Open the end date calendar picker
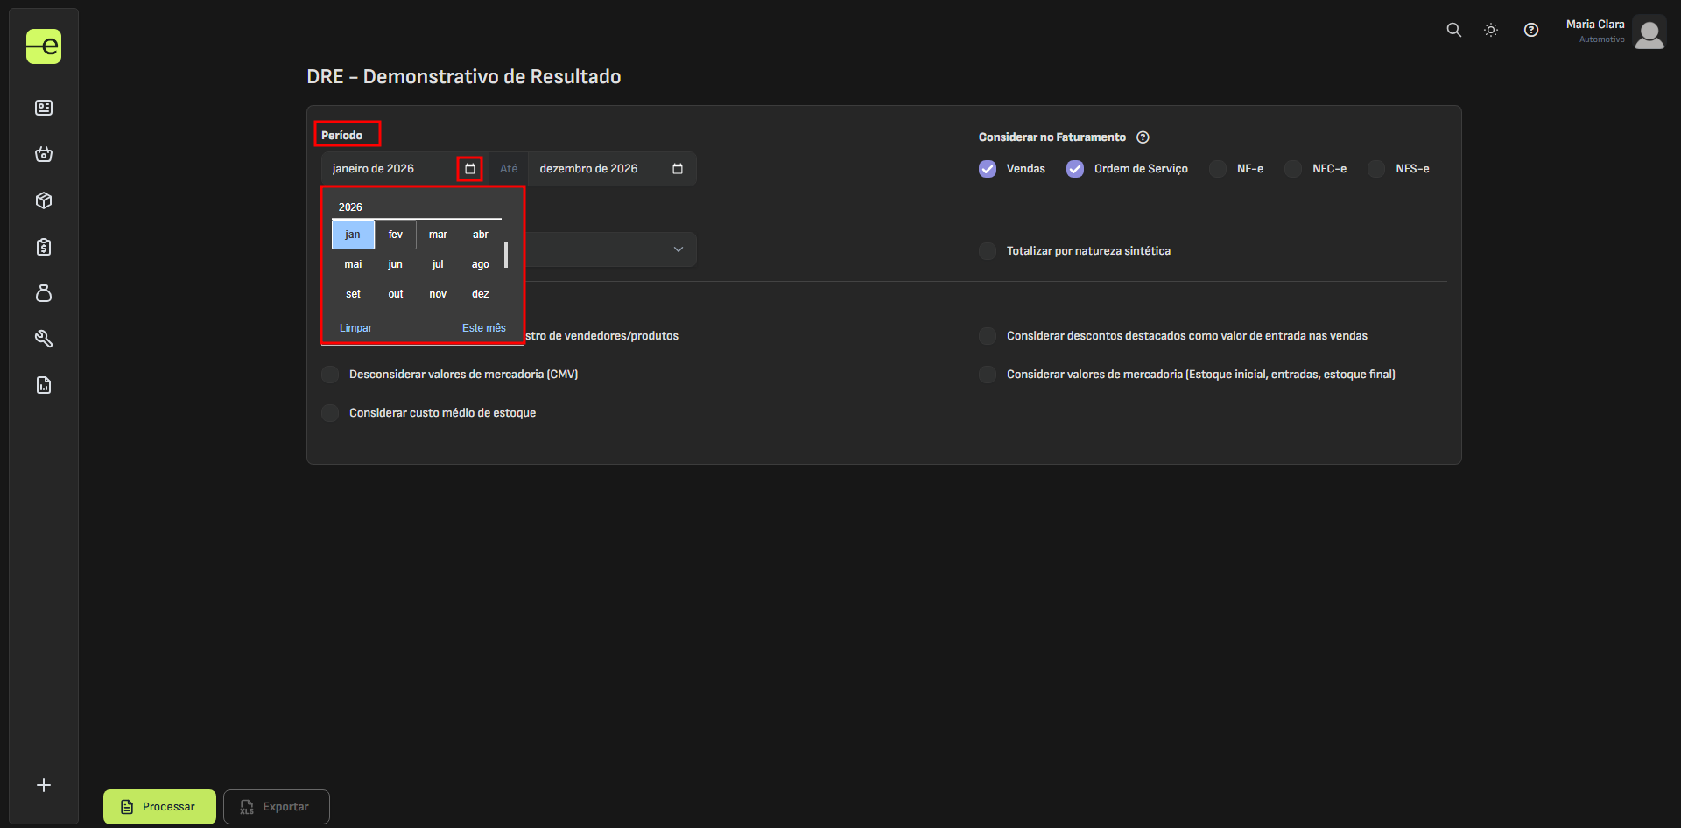1681x828 pixels. (677, 169)
